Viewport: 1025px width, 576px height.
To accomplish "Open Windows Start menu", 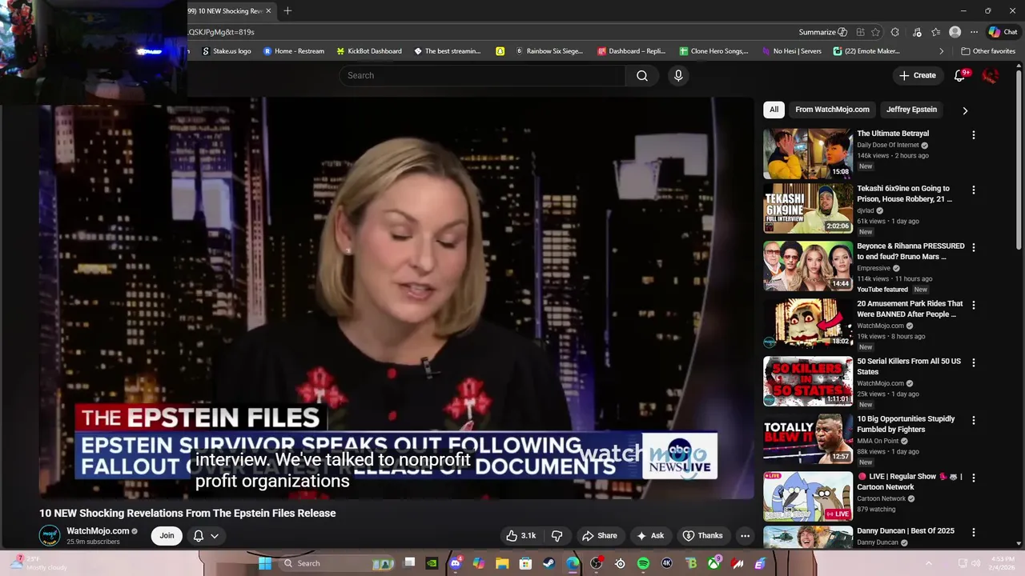I will 264,563.
